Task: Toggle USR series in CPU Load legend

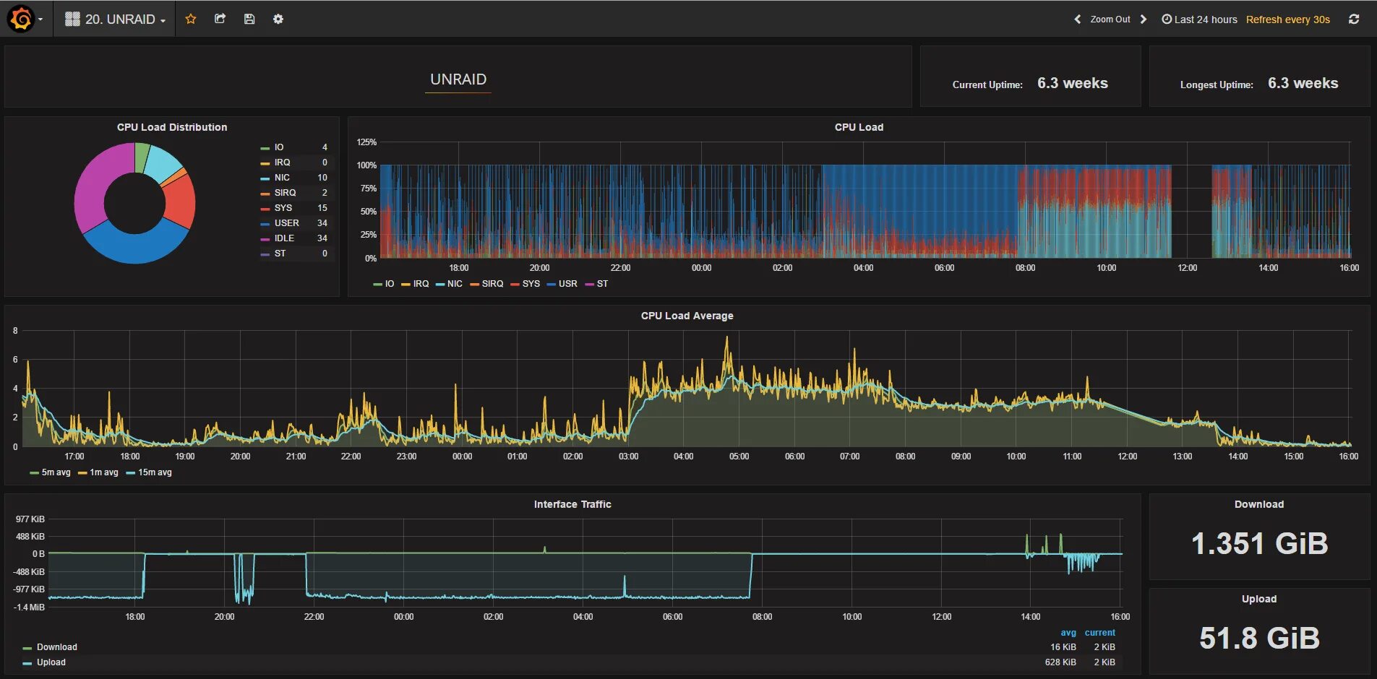Action: click(568, 284)
